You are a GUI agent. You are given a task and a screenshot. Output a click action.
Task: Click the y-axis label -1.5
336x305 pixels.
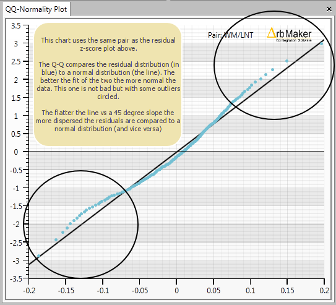16,207
